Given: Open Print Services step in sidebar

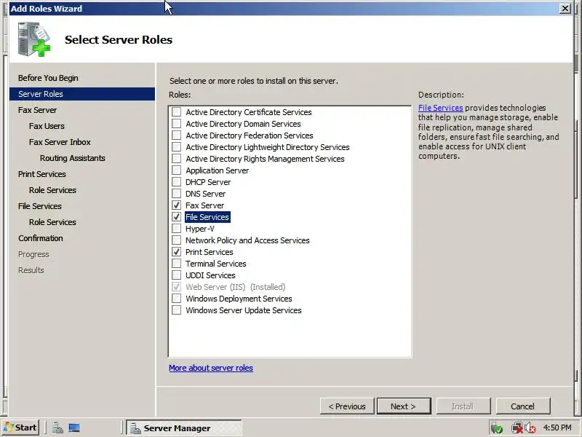Looking at the screenshot, I should pyautogui.click(x=42, y=174).
